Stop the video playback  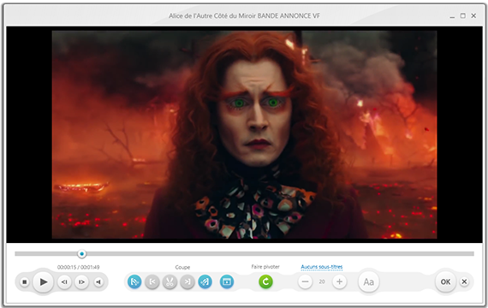pos(24,282)
